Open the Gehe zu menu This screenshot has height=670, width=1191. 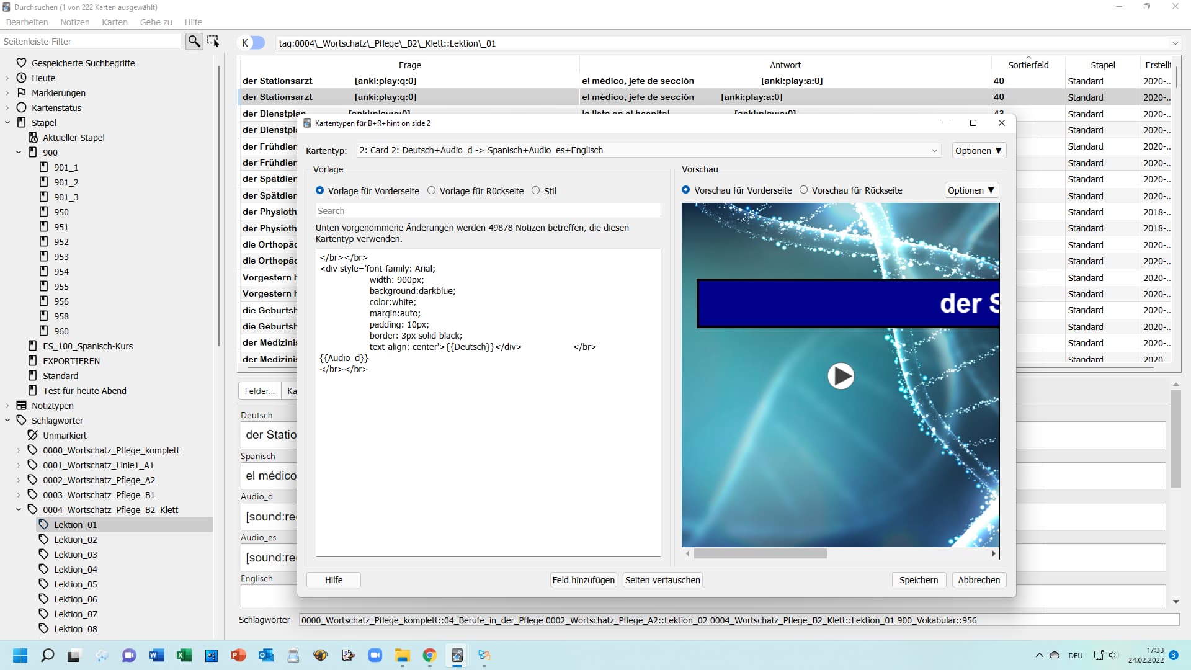pyautogui.click(x=156, y=22)
